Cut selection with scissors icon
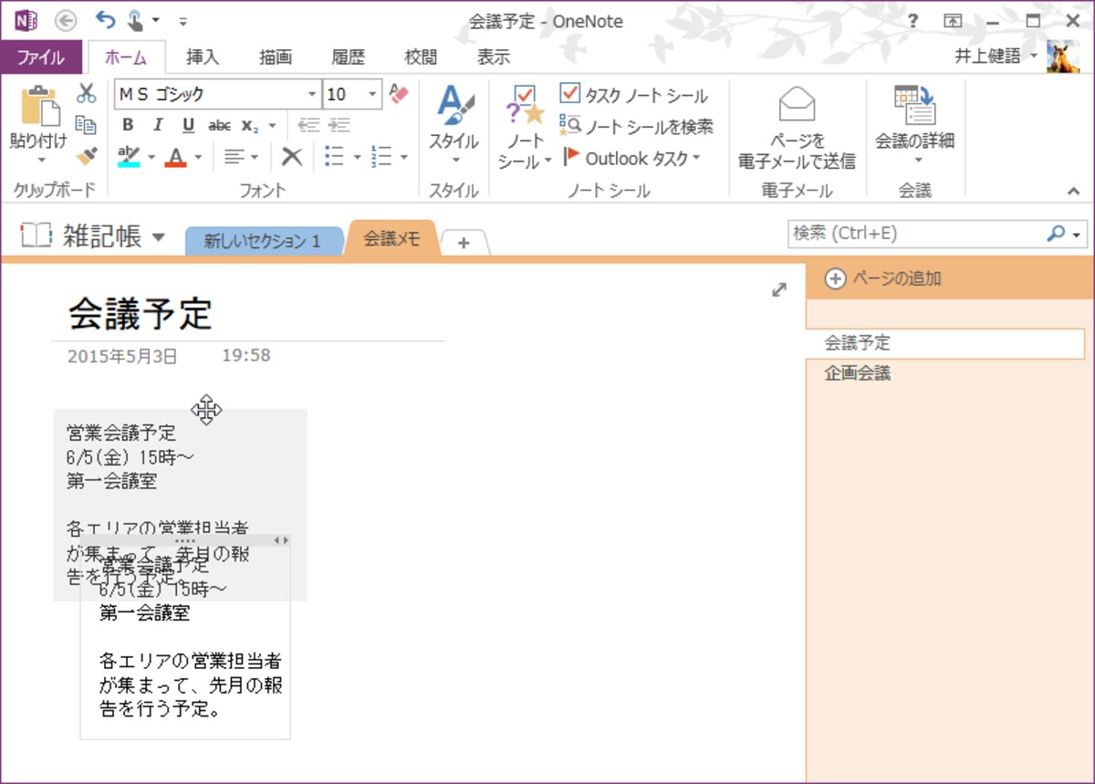The width and height of the screenshot is (1095, 784). click(x=87, y=94)
